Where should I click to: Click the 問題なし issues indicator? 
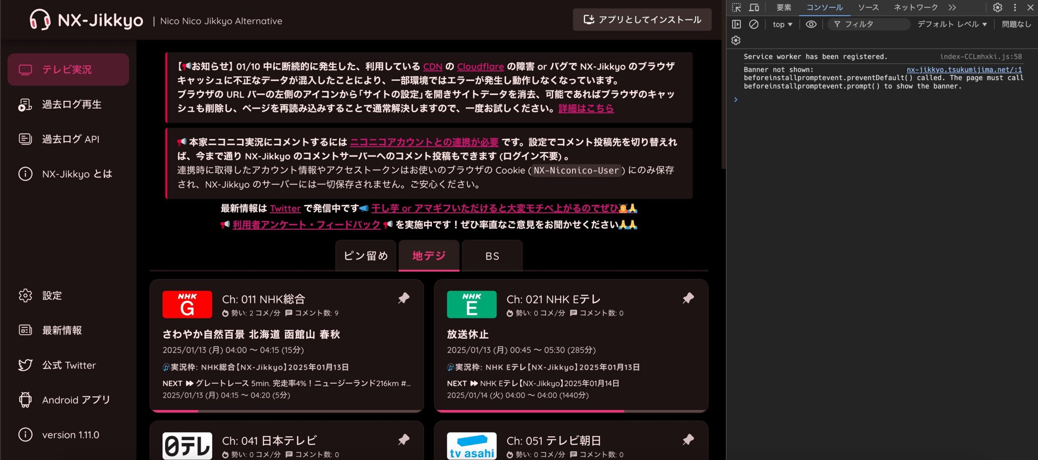point(1016,24)
